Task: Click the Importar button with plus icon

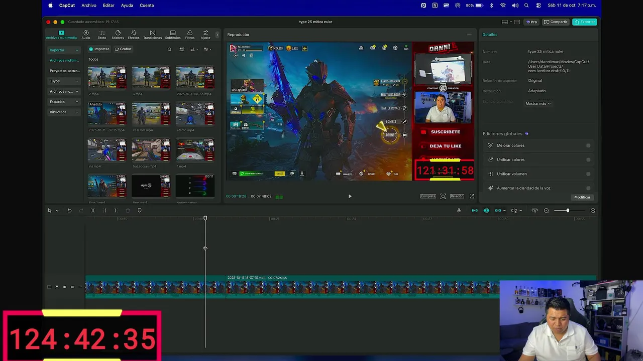Action: 99,49
